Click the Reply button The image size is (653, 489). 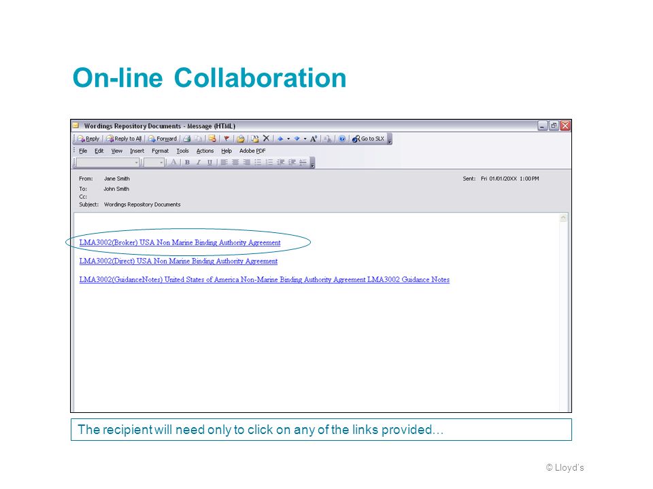[x=88, y=139]
